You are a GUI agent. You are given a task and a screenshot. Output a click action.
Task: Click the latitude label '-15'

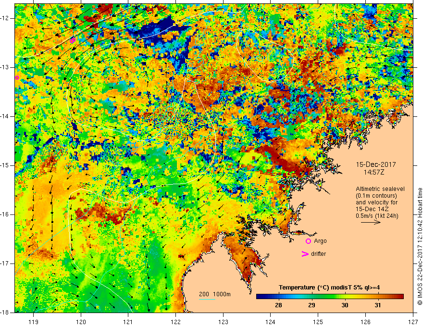click(x=5, y=165)
